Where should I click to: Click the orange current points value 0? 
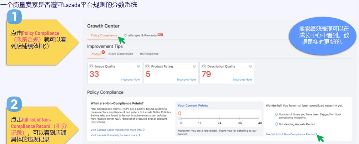click(x=180, y=113)
